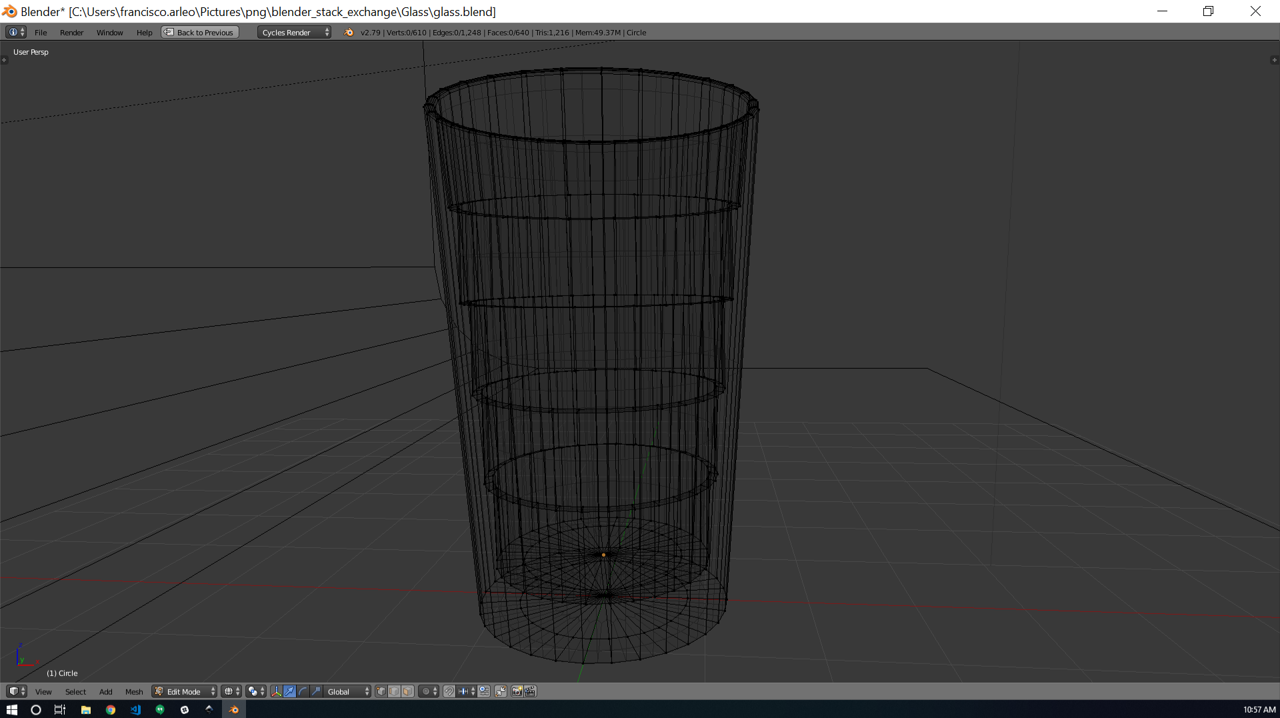Open the proportional editing dropdown
This screenshot has height=718, width=1280.
(x=429, y=691)
